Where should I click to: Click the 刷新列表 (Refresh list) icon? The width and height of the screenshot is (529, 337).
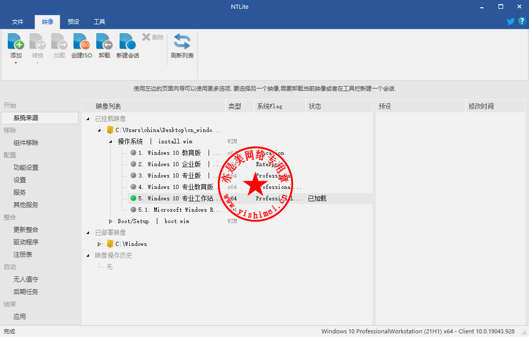click(x=182, y=41)
